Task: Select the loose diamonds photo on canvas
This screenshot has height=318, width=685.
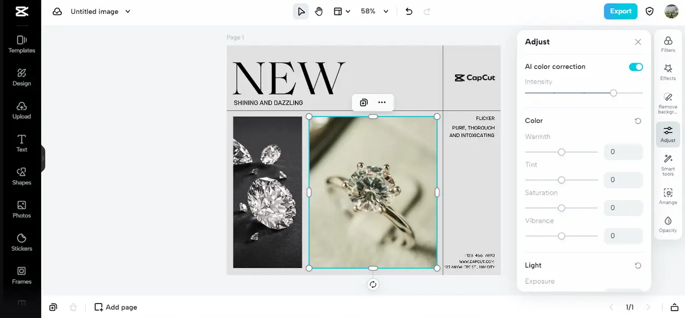Action: [267, 192]
